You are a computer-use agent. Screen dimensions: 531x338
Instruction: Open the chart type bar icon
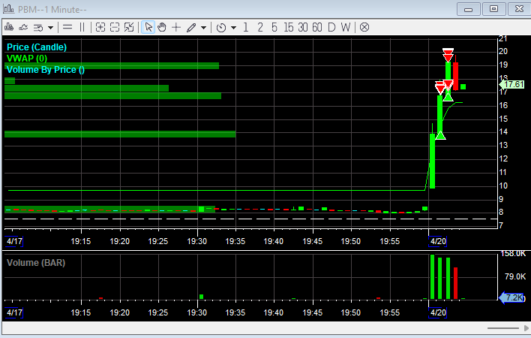click(x=9, y=27)
